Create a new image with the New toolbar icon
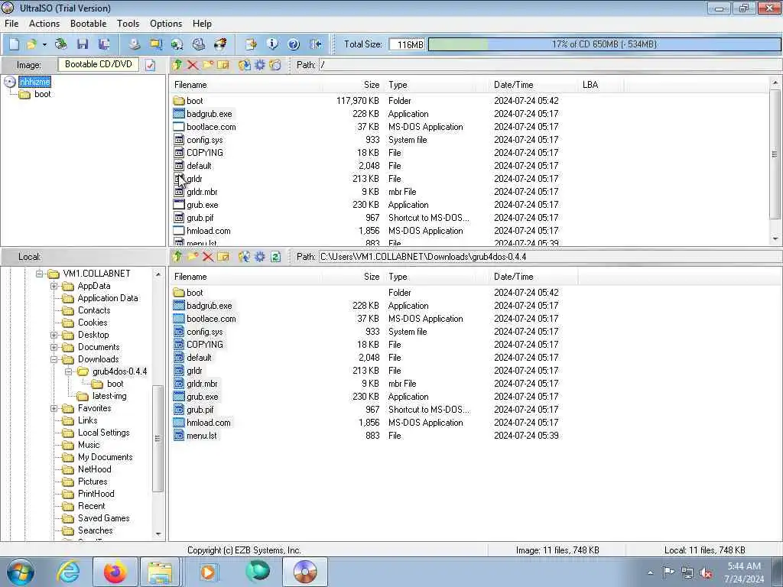Image resolution: width=783 pixels, height=587 pixels. 14,44
